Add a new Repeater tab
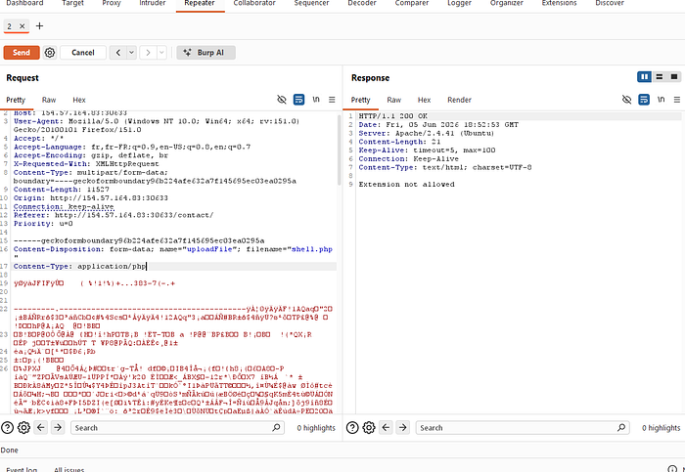The width and height of the screenshot is (685, 472). coord(39,26)
